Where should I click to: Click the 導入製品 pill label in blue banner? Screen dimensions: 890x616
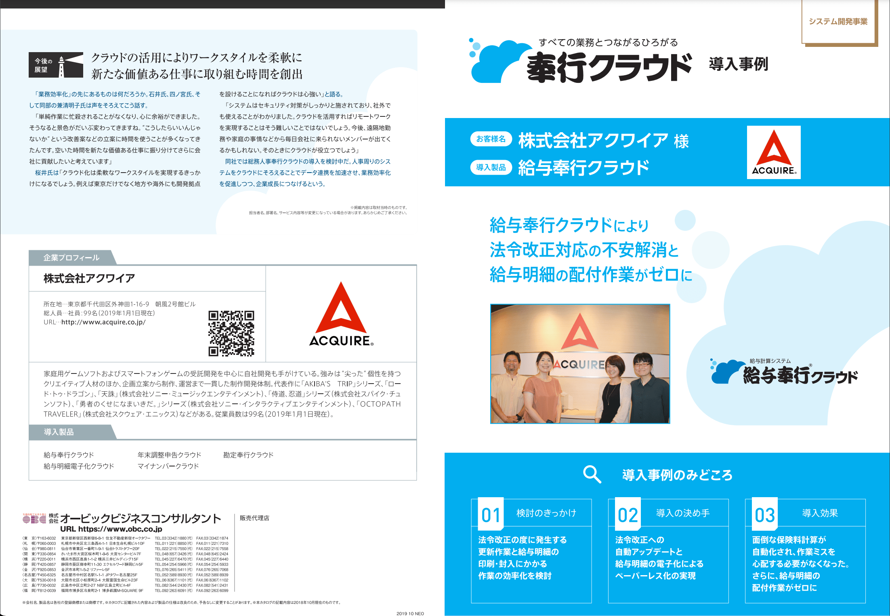click(x=491, y=167)
